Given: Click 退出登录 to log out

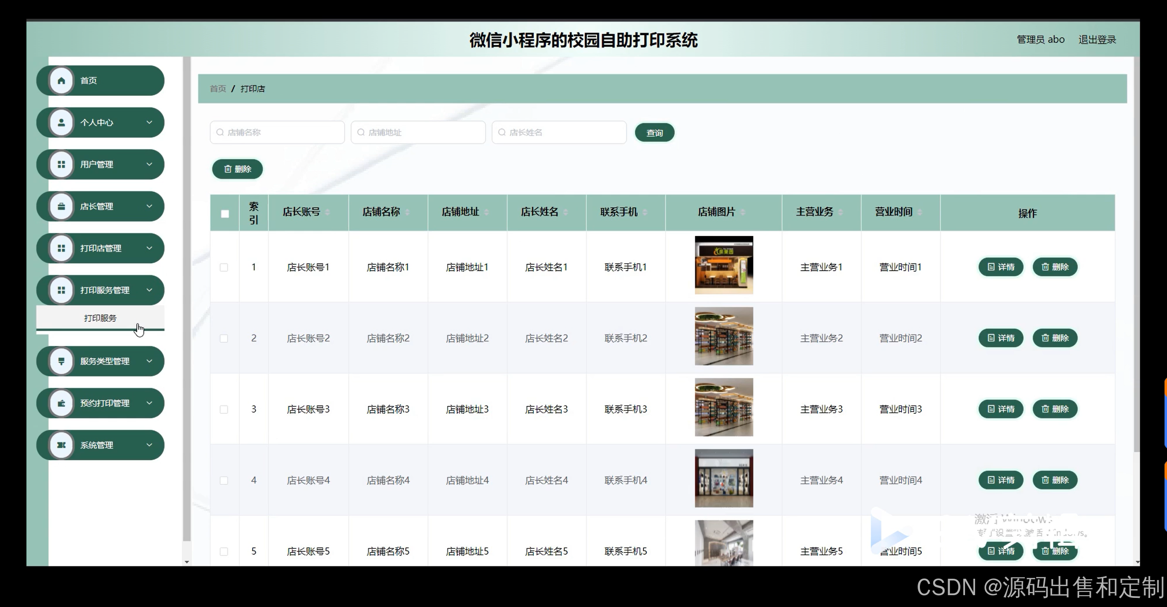Looking at the screenshot, I should tap(1097, 40).
